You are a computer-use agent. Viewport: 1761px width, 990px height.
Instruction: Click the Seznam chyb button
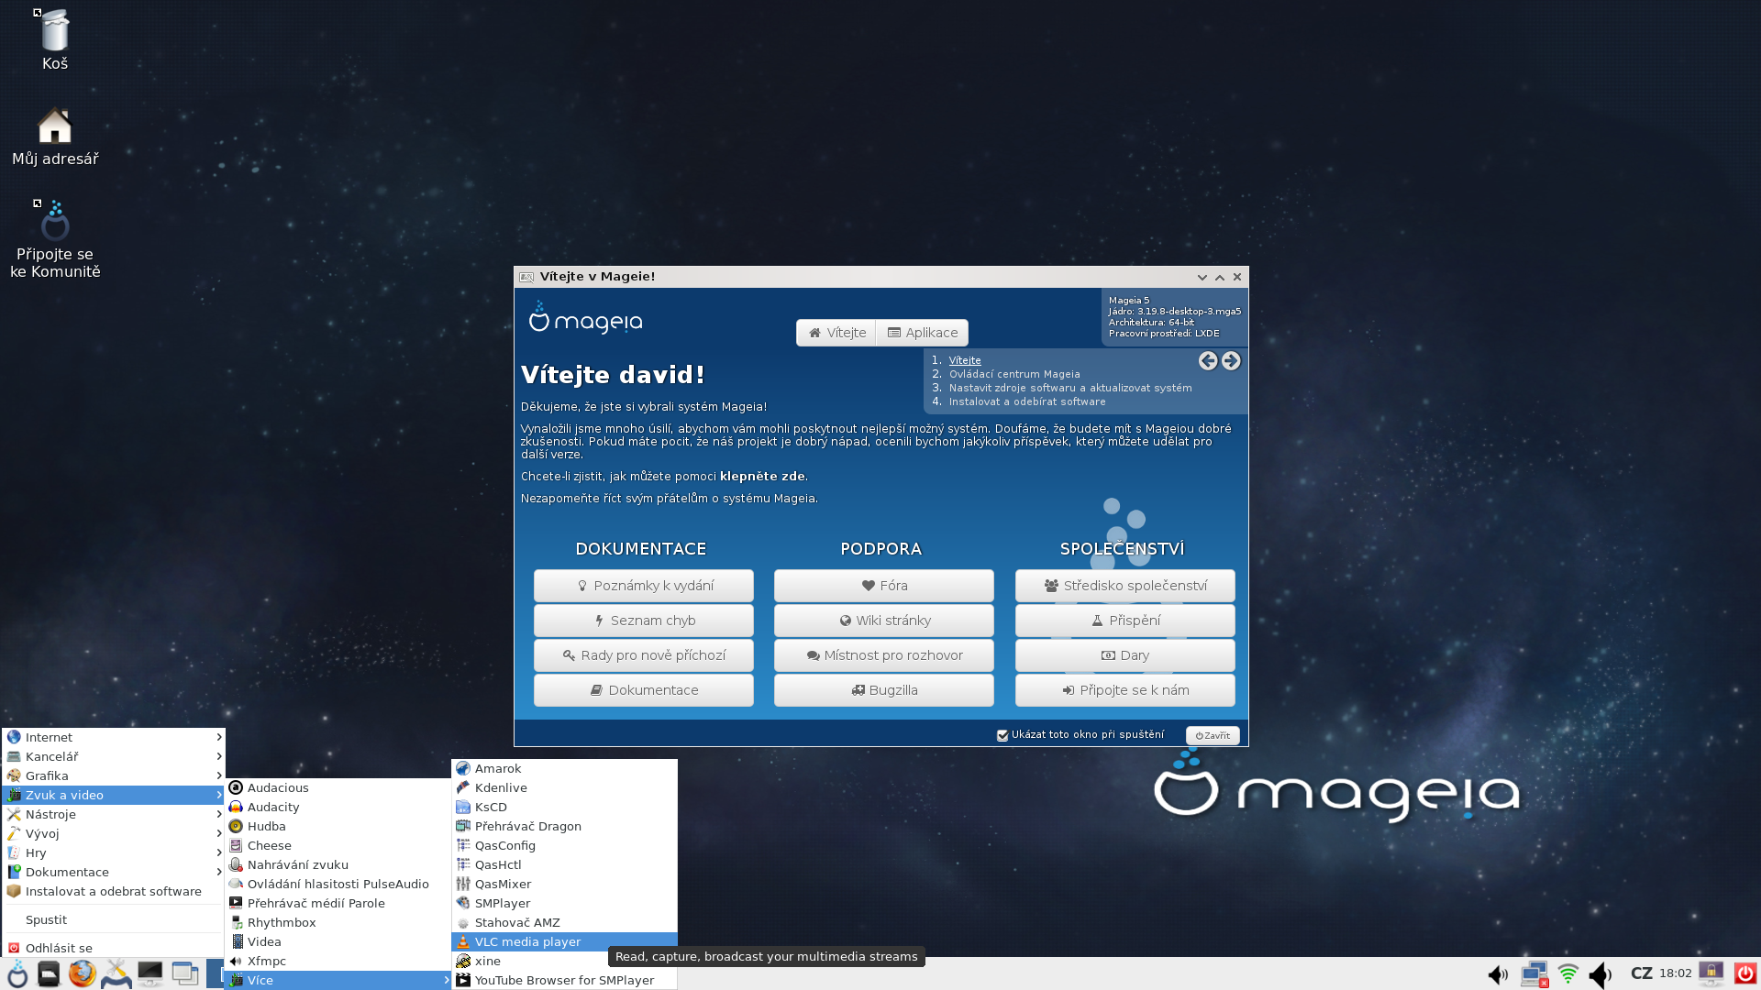pyautogui.click(x=644, y=621)
